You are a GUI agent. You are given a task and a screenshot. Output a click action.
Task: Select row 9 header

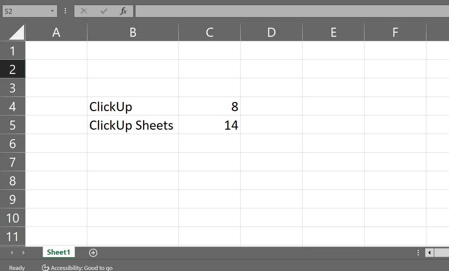tap(12, 199)
